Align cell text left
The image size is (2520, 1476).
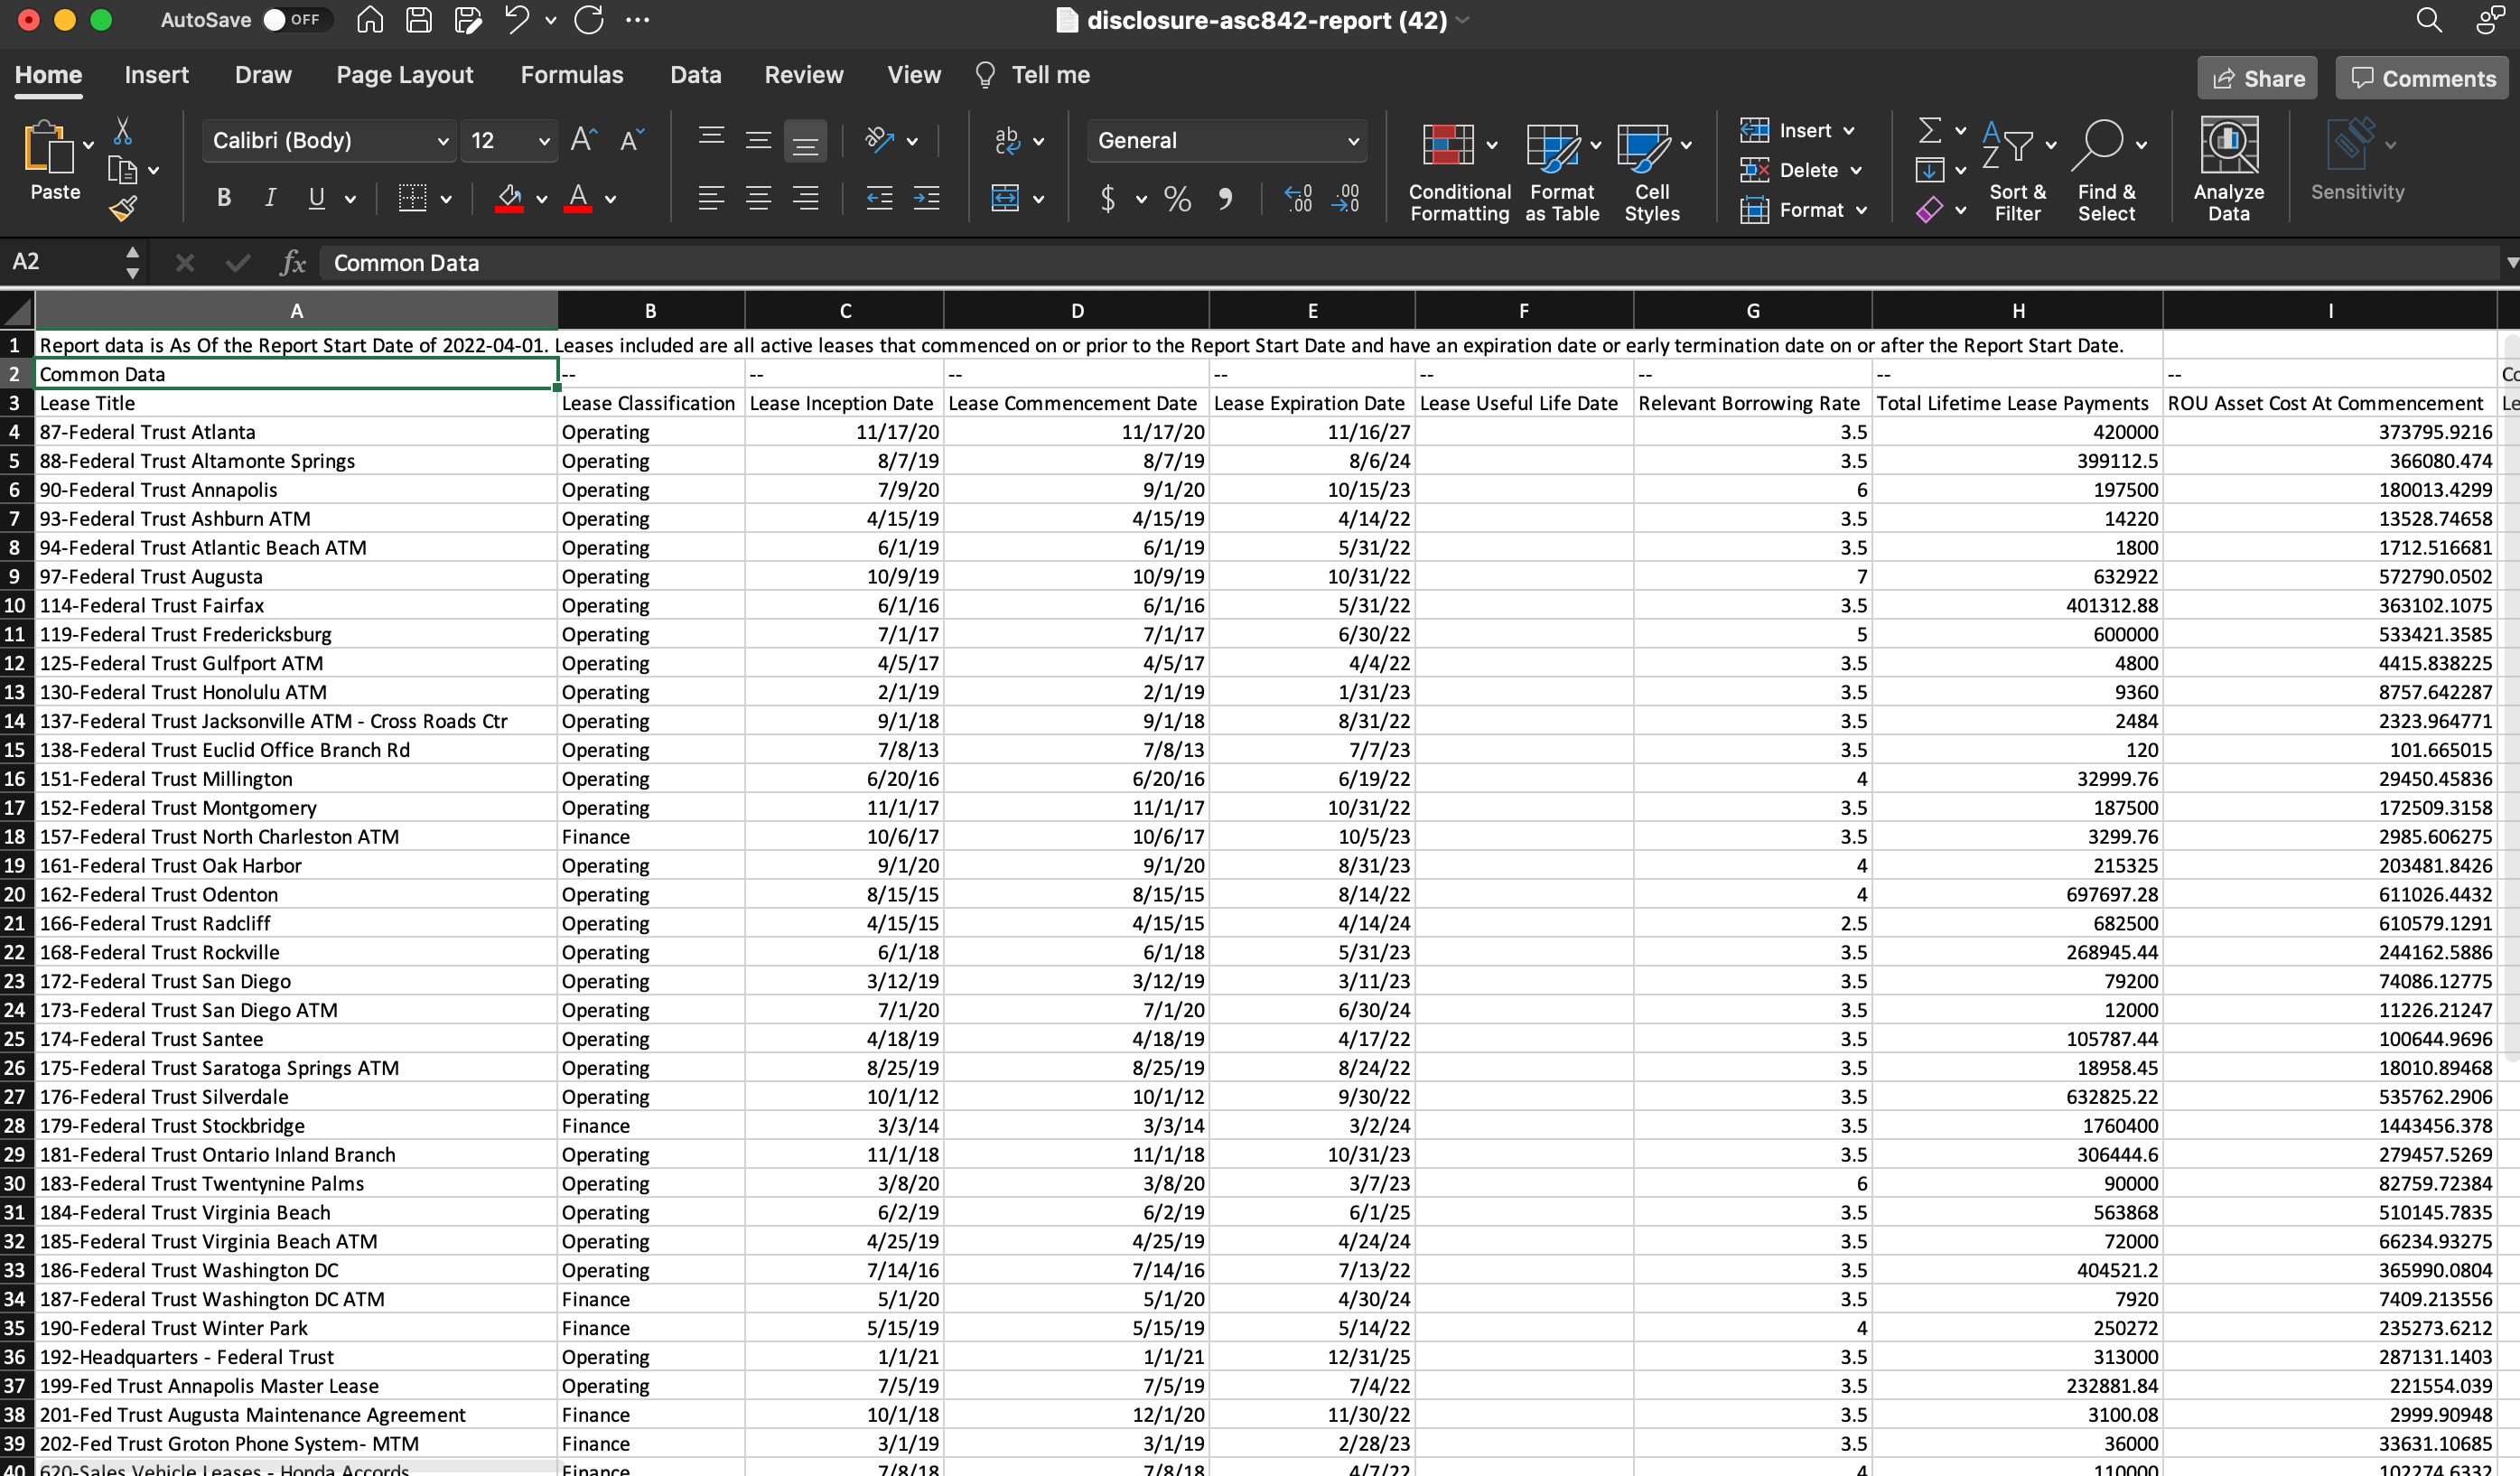(711, 198)
